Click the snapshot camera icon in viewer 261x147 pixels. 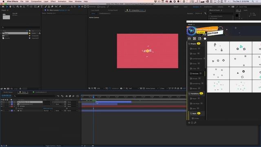(121, 89)
